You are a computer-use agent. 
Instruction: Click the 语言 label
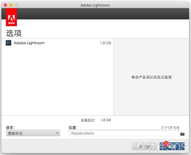[x=10, y=127]
